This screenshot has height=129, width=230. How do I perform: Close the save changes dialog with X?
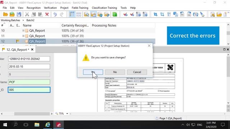coord(149,46)
